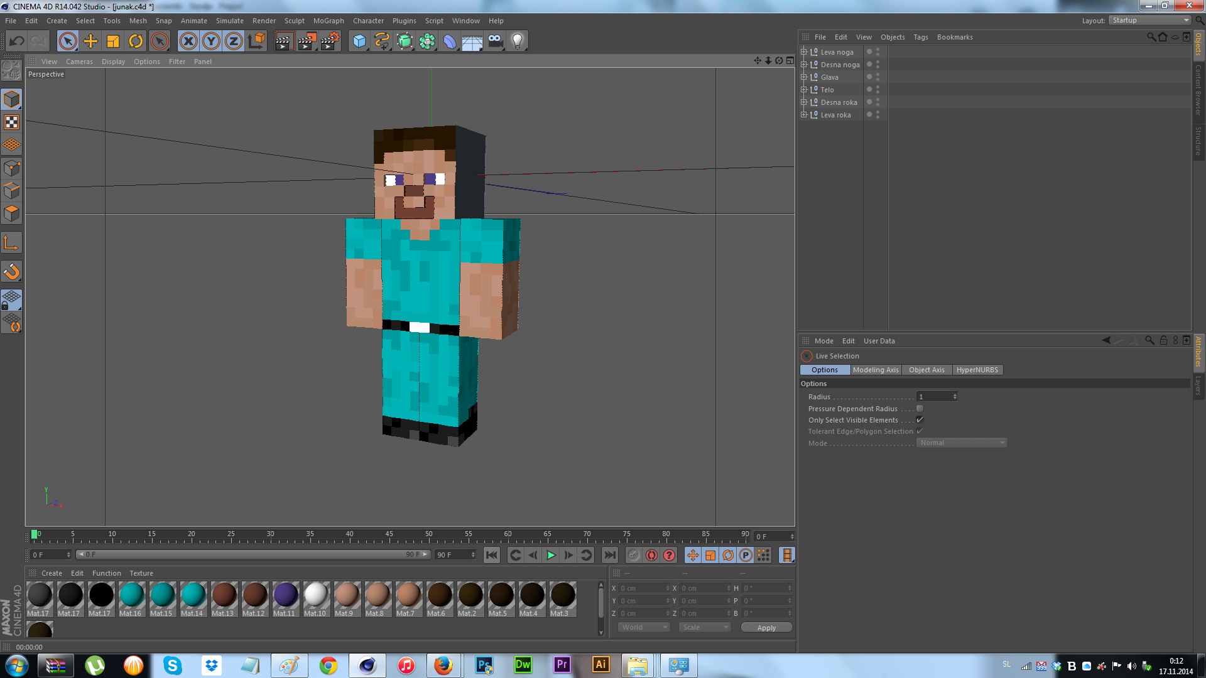1206x678 pixels.
Task: Add a HyperNURBS generator object
Action: point(405,41)
